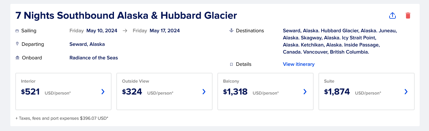
Task: Click the anchor icon beside Destinations
Action: click(x=231, y=31)
